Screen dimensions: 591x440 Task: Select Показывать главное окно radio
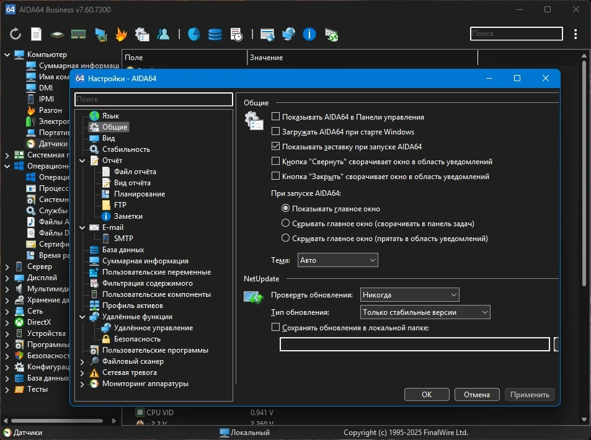286,208
